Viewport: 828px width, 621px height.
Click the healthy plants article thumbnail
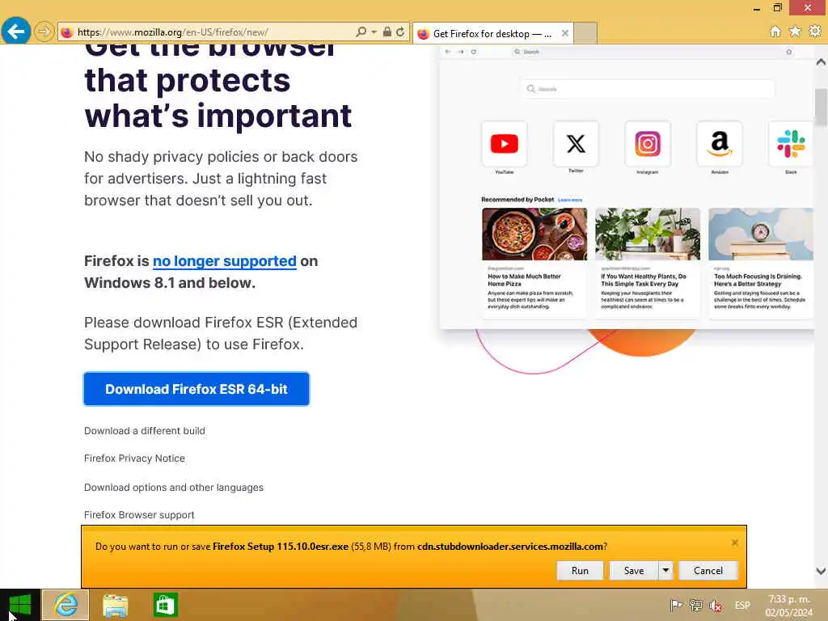(x=648, y=234)
